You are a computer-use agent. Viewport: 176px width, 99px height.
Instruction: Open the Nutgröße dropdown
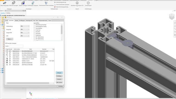[25, 29]
